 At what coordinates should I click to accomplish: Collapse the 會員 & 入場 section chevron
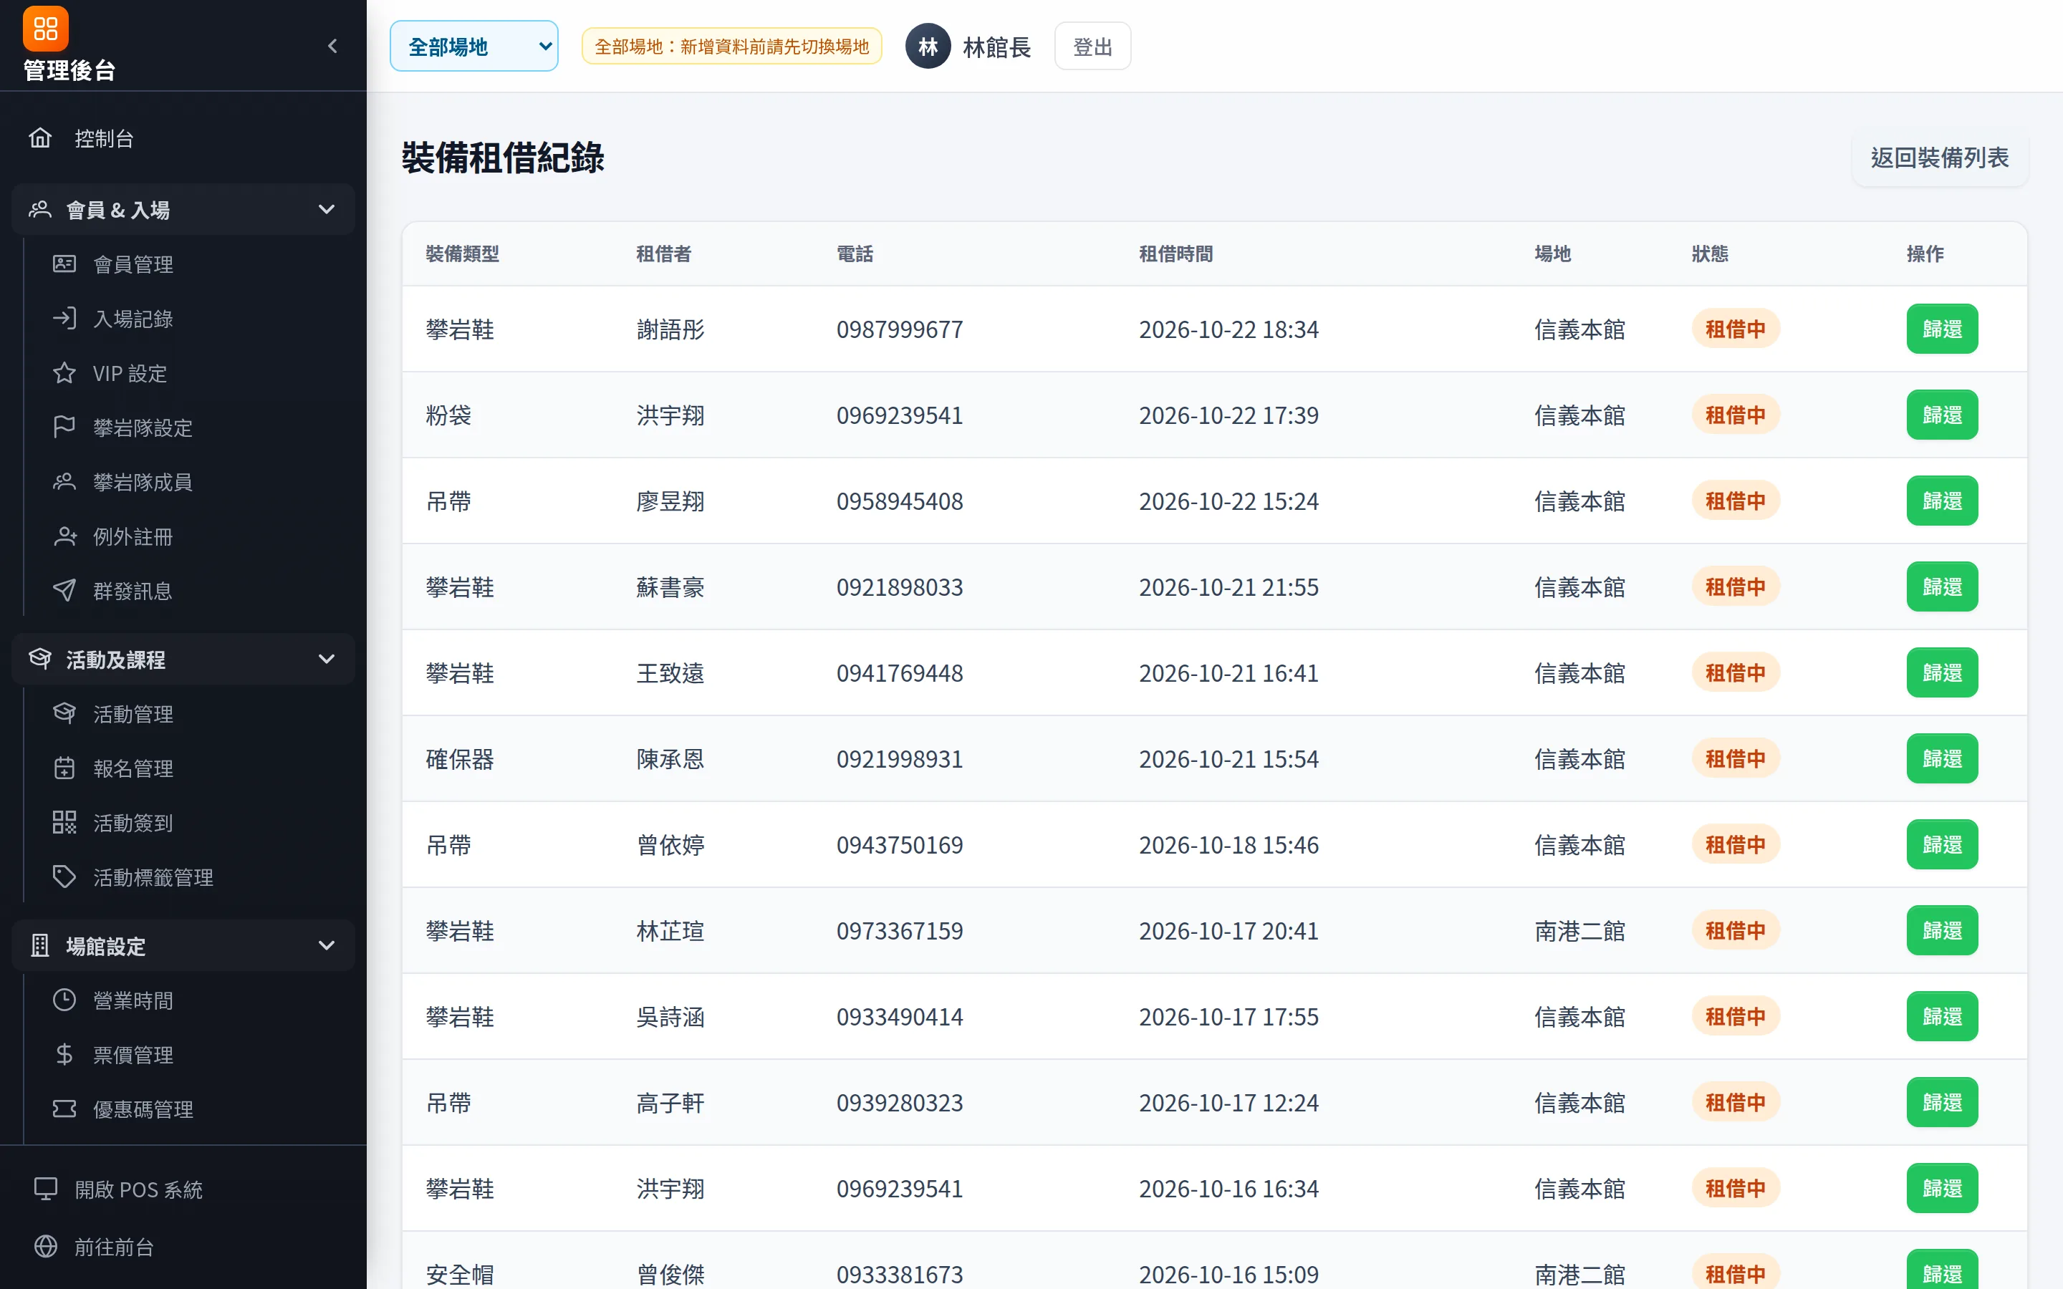point(326,210)
